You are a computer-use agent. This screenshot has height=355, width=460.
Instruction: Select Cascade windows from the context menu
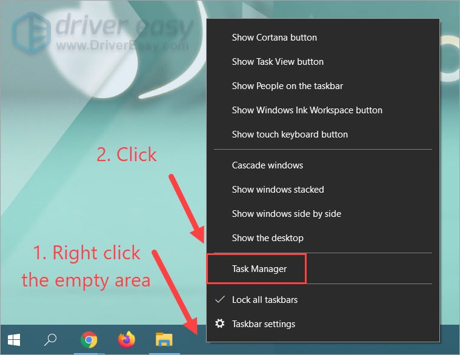pyautogui.click(x=267, y=165)
